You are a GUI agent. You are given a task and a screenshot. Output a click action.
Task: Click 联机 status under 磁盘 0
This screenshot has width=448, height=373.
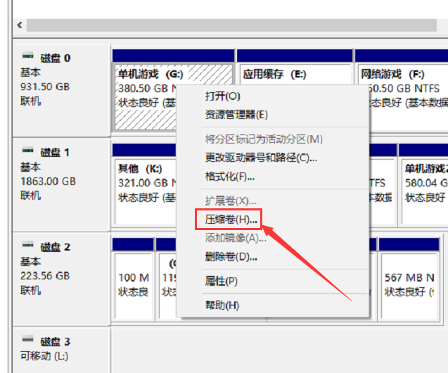coord(30,101)
